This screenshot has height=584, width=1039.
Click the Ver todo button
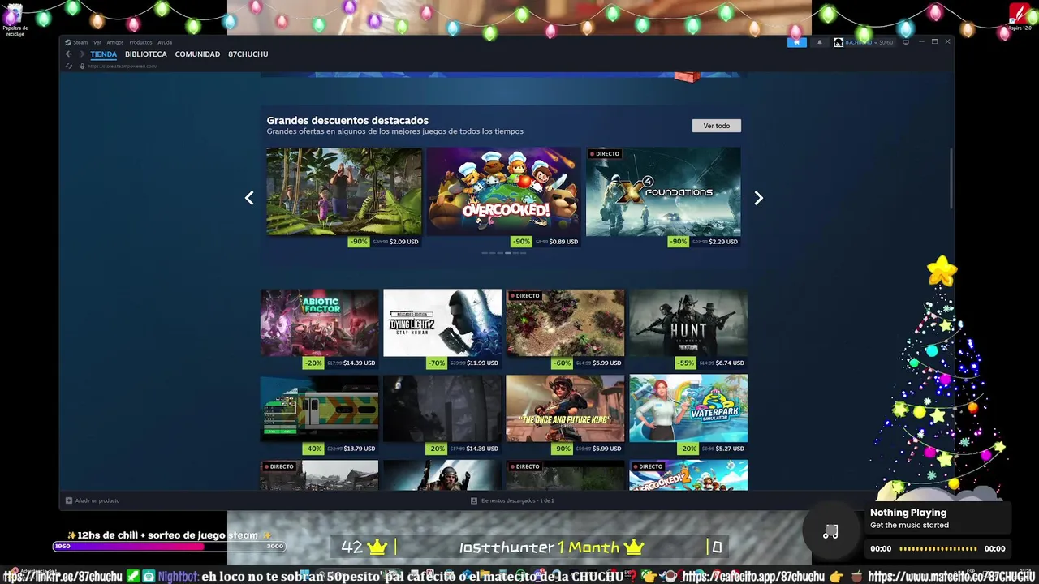[x=717, y=126]
